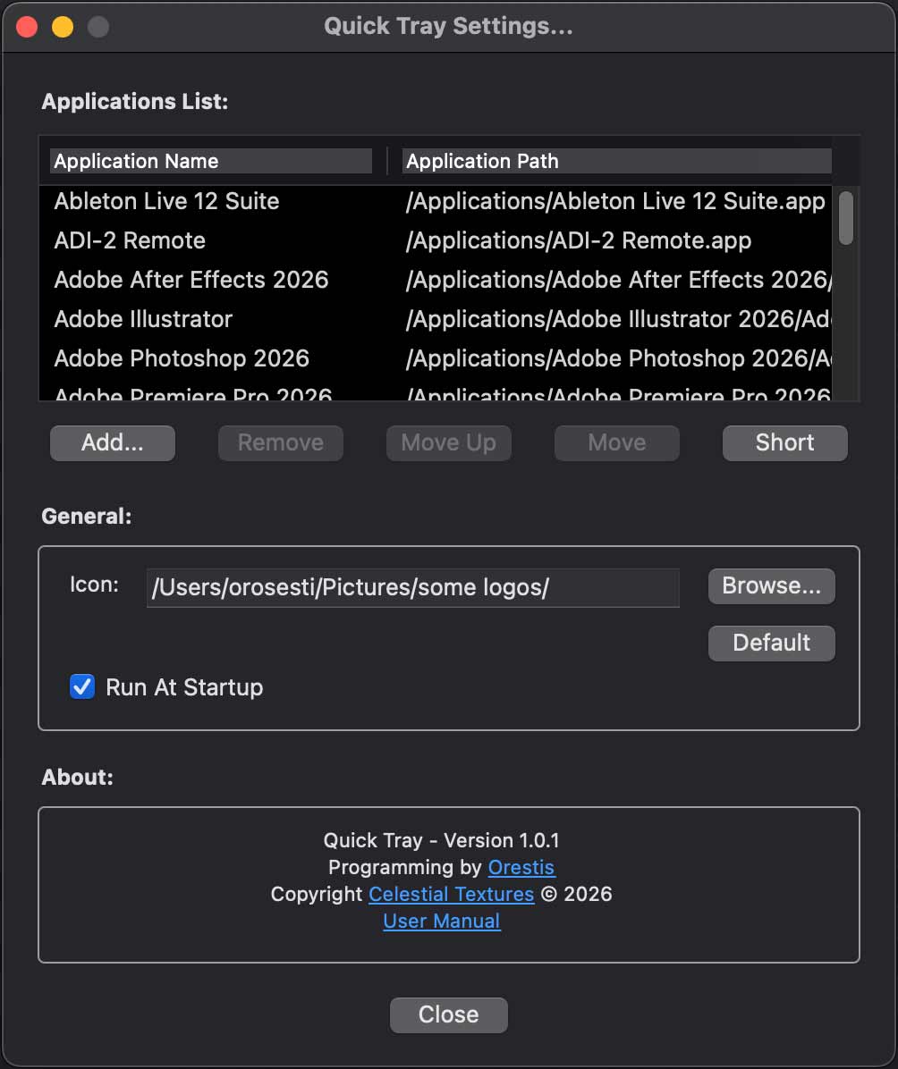Screen dimensions: 898x1069
Task: Open the Celestial Textures link
Action: coord(451,894)
